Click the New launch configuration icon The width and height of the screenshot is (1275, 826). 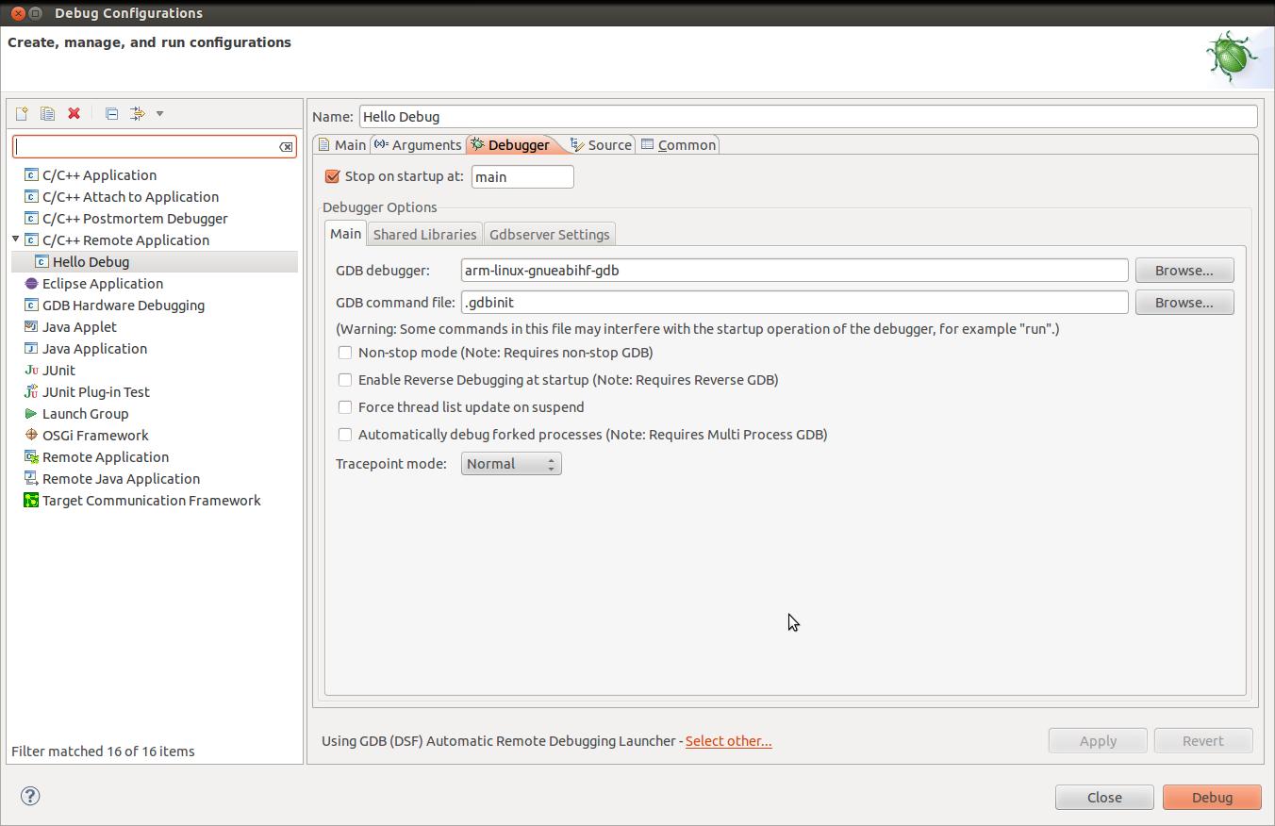click(x=21, y=114)
